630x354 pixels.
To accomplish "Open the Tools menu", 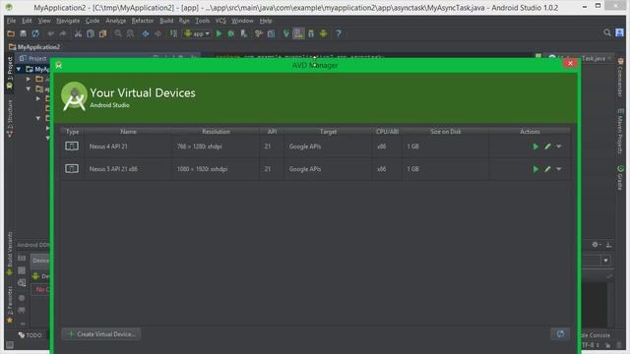I will 203,21.
